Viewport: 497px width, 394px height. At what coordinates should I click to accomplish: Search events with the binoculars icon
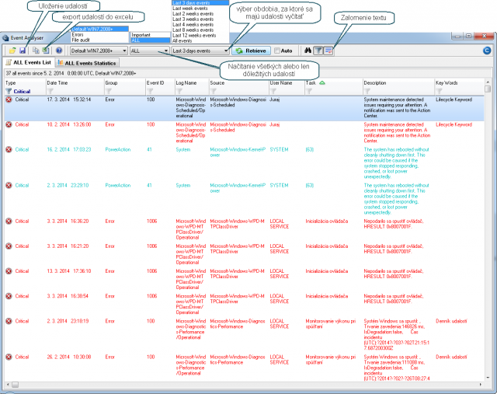click(308, 51)
